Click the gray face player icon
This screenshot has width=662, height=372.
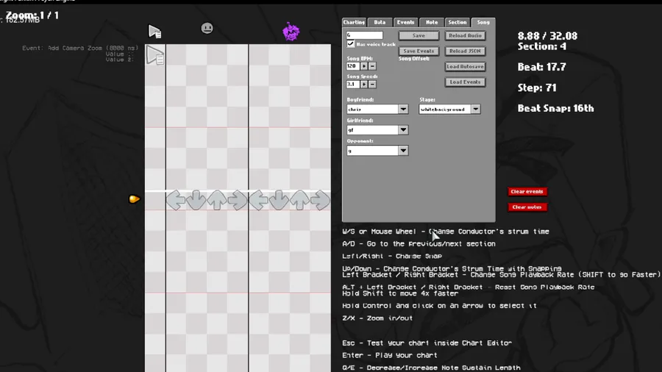207,28
